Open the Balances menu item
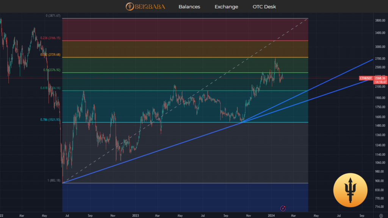 click(x=189, y=7)
